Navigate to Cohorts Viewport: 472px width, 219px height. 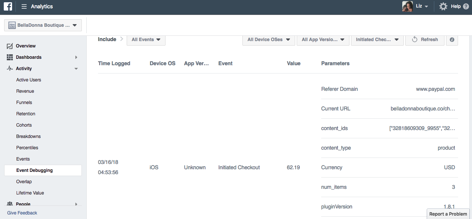point(24,125)
